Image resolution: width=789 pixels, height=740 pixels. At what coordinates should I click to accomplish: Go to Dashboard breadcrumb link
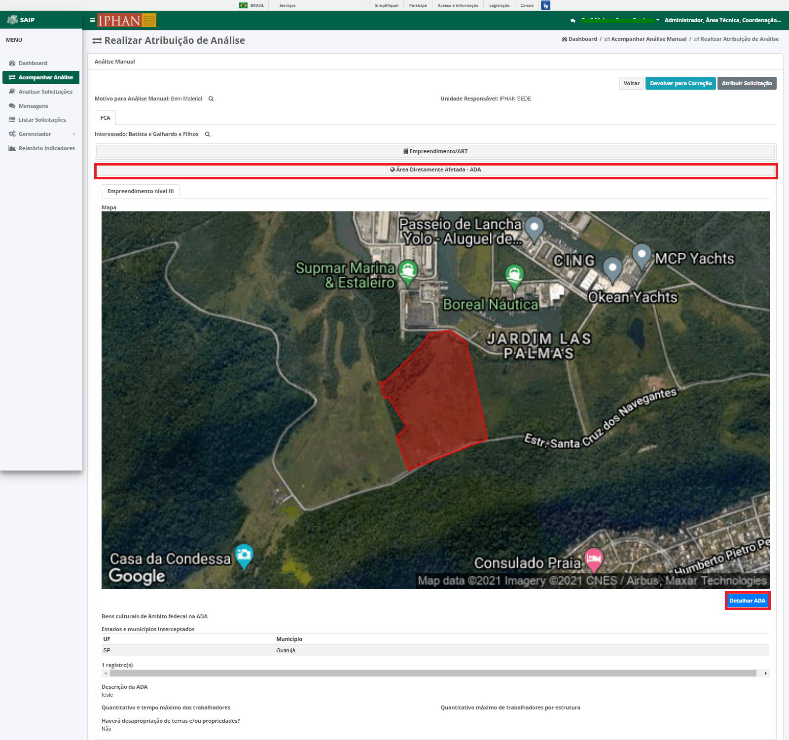click(579, 39)
